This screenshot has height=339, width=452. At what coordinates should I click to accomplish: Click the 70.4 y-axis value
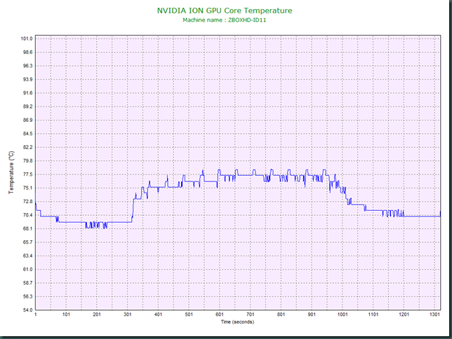tap(27, 215)
